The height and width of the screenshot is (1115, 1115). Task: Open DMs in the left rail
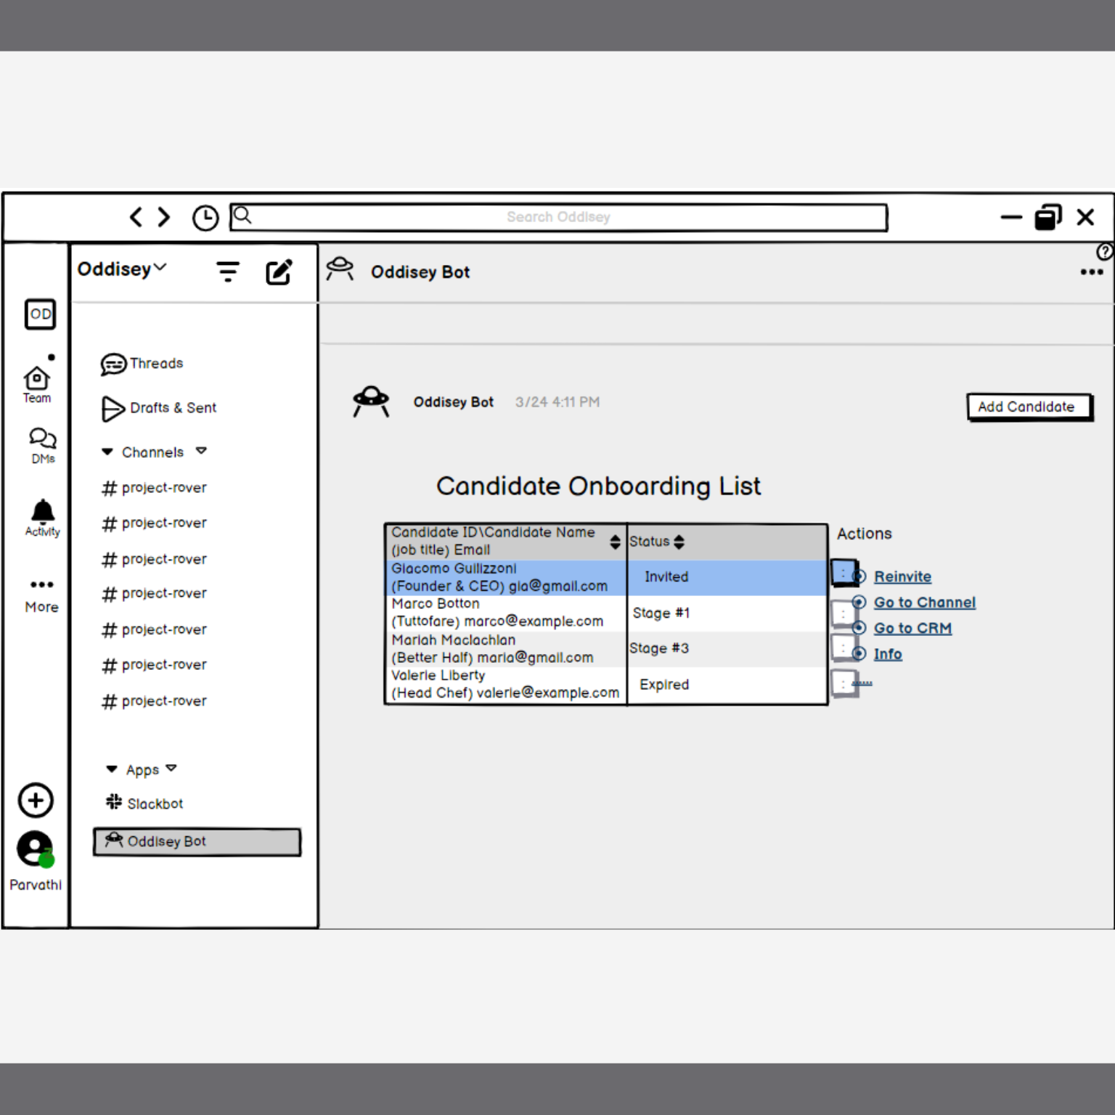[43, 445]
